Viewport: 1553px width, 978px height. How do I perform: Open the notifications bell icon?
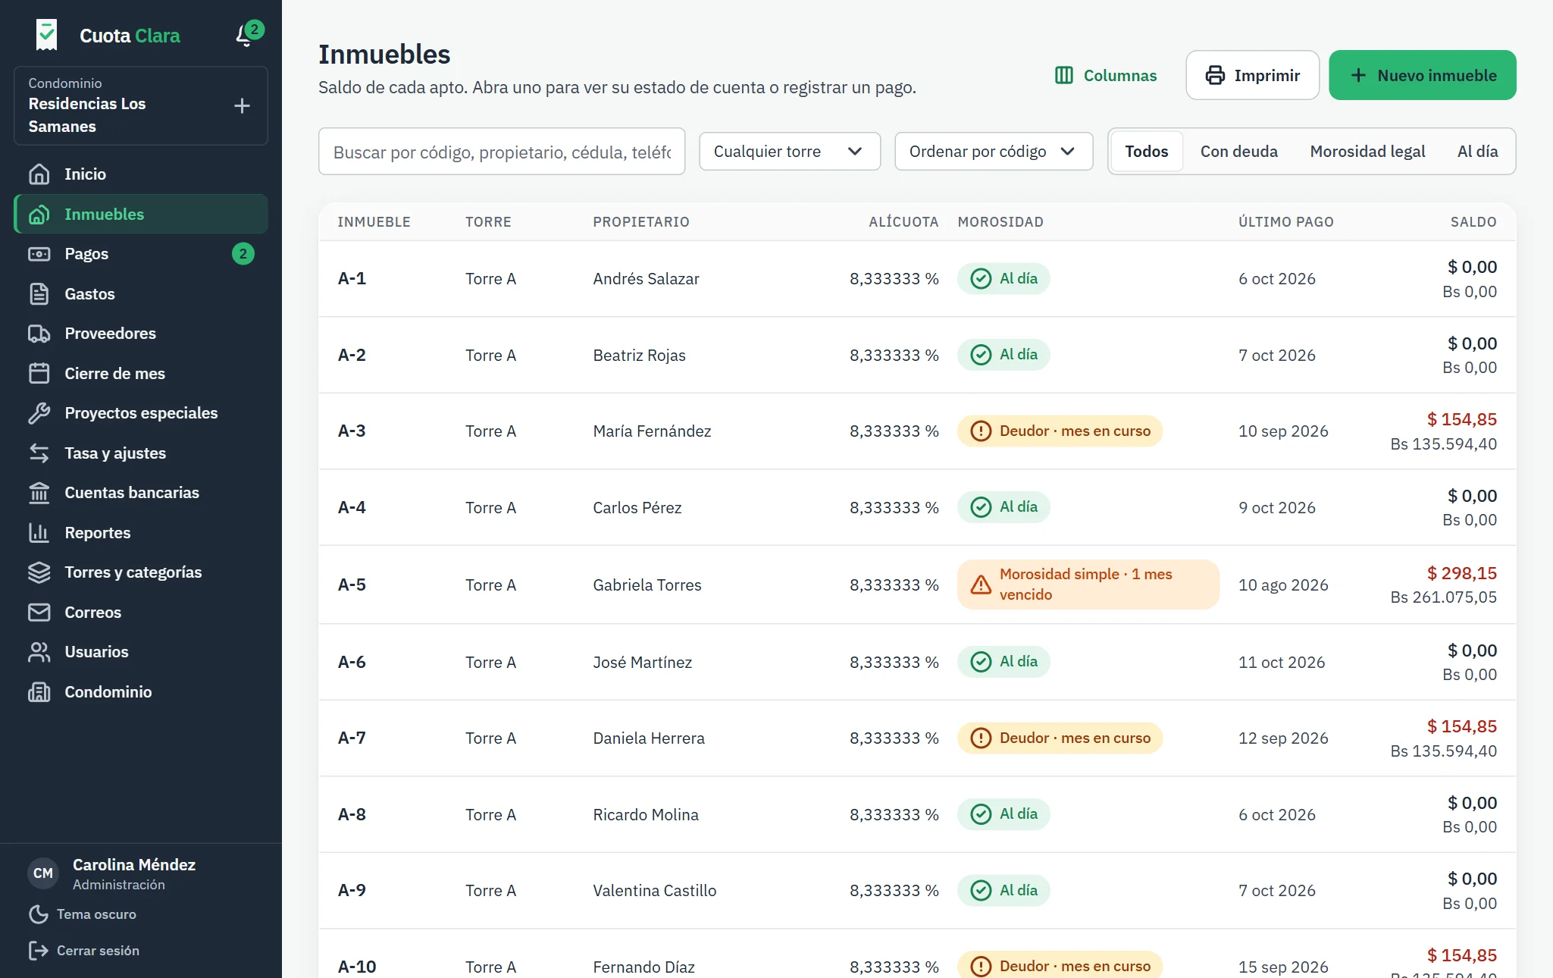(x=245, y=35)
